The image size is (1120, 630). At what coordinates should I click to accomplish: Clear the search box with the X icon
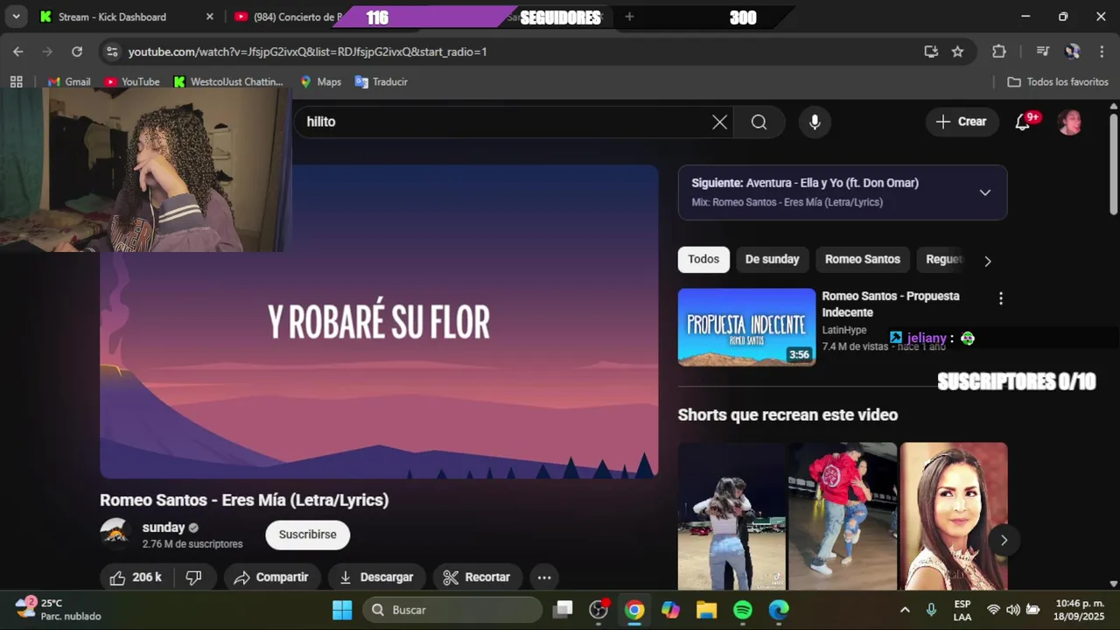719,122
